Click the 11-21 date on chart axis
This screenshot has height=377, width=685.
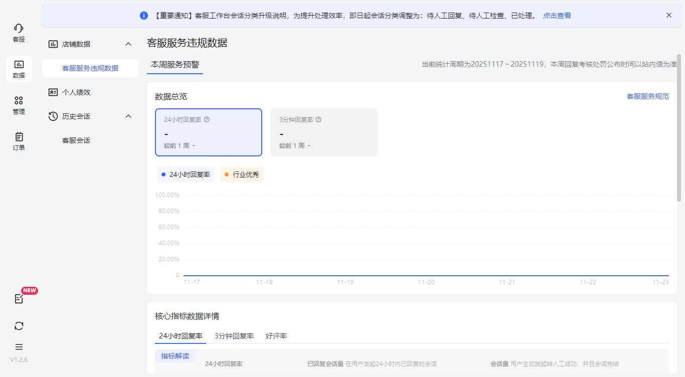506,282
